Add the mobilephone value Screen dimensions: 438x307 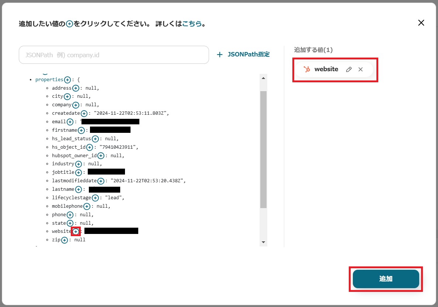(87, 206)
